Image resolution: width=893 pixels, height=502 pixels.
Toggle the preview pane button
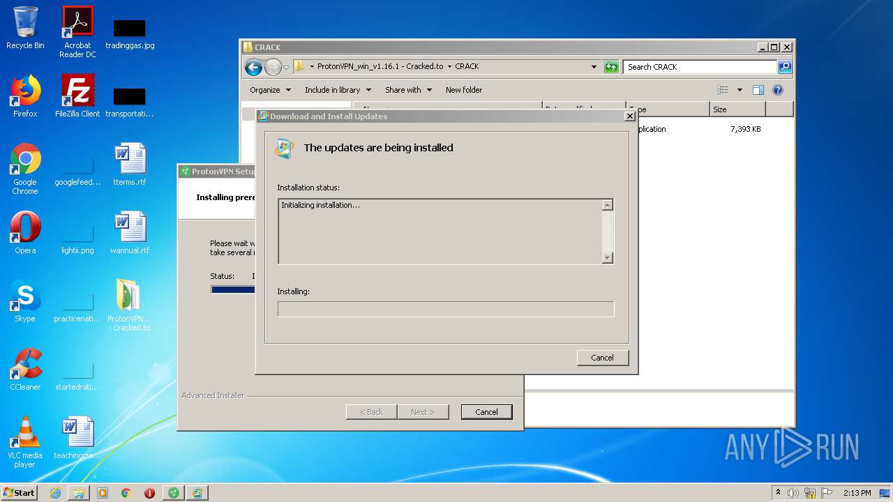(x=758, y=90)
